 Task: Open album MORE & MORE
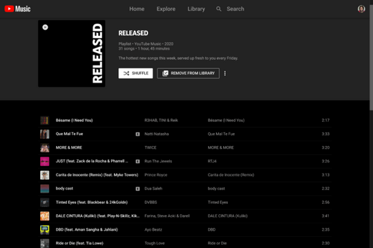pyautogui.click(x=220, y=147)
